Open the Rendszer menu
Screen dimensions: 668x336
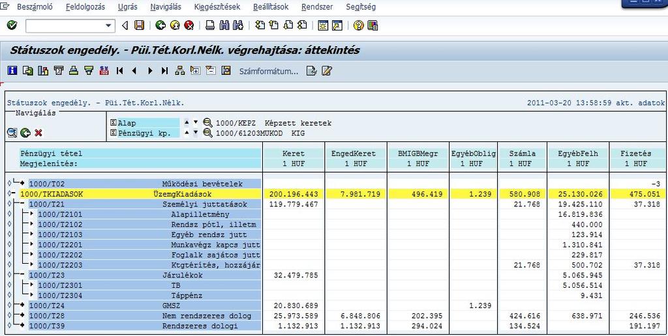click(317, 7)
